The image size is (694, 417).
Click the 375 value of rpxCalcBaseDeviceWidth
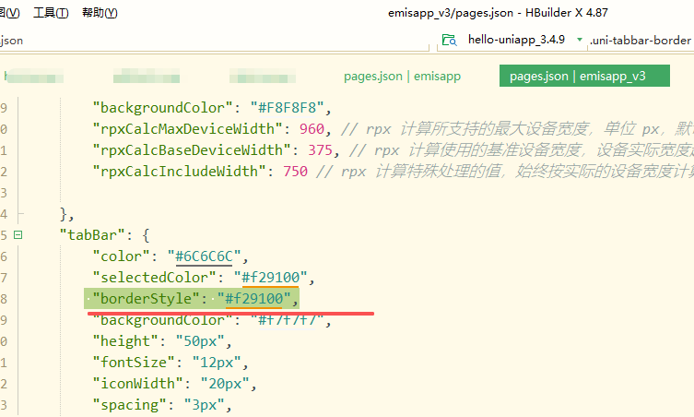click(321, 149)
